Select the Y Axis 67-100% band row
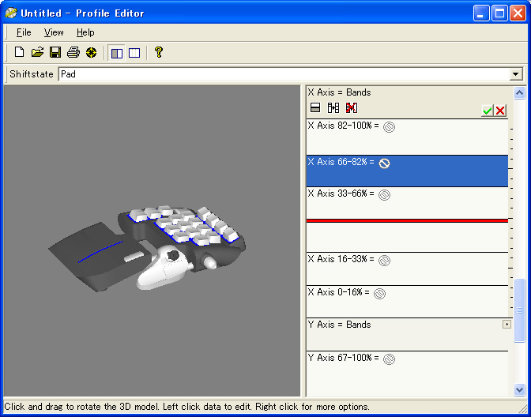531x417 pixels. pos(407,374)
